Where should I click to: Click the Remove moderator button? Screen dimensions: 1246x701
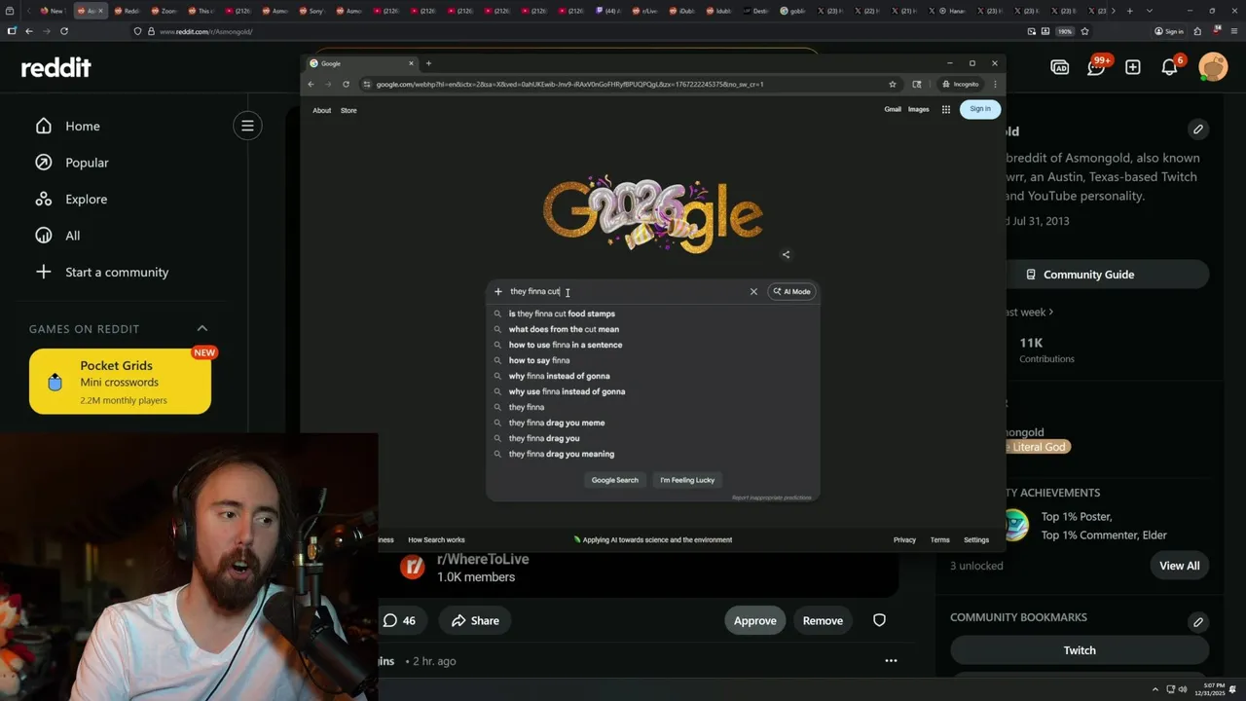[x=823, y=620]
